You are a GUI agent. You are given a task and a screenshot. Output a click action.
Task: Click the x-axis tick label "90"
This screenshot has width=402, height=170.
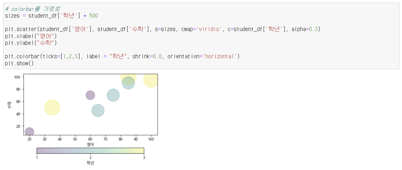(x=136, y=139)
